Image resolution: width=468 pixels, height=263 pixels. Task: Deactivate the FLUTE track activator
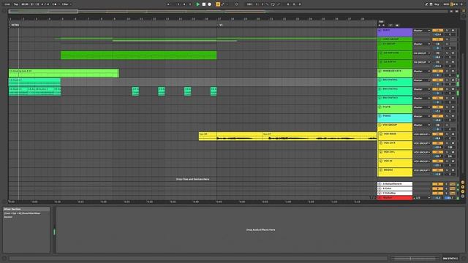(x=437, y=107)
